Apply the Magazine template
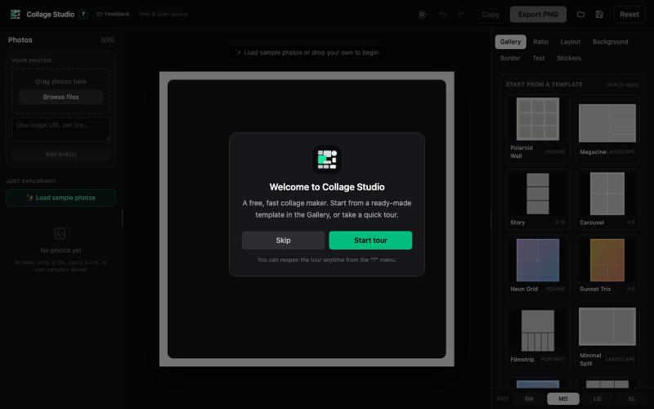The height and width of the screenshot is (409, 654). (607, 128)
